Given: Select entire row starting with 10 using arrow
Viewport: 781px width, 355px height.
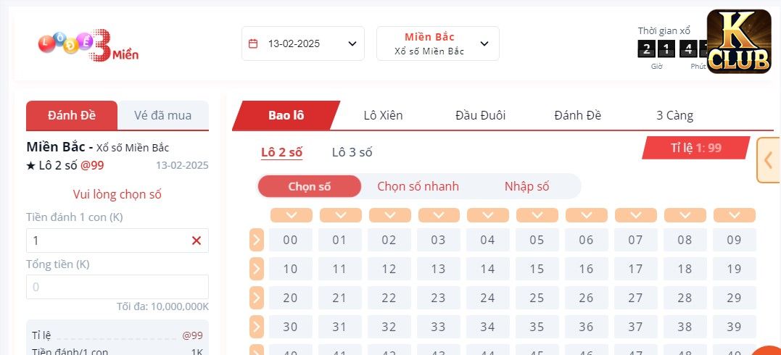Looking at the screenshot, I should [x=256, y=269].
